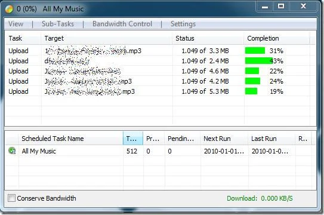Image resolution: width=324 pixels, height=215 pixels.
Task: Click the Last Run date 2010-01-0...
Action: 270,151
